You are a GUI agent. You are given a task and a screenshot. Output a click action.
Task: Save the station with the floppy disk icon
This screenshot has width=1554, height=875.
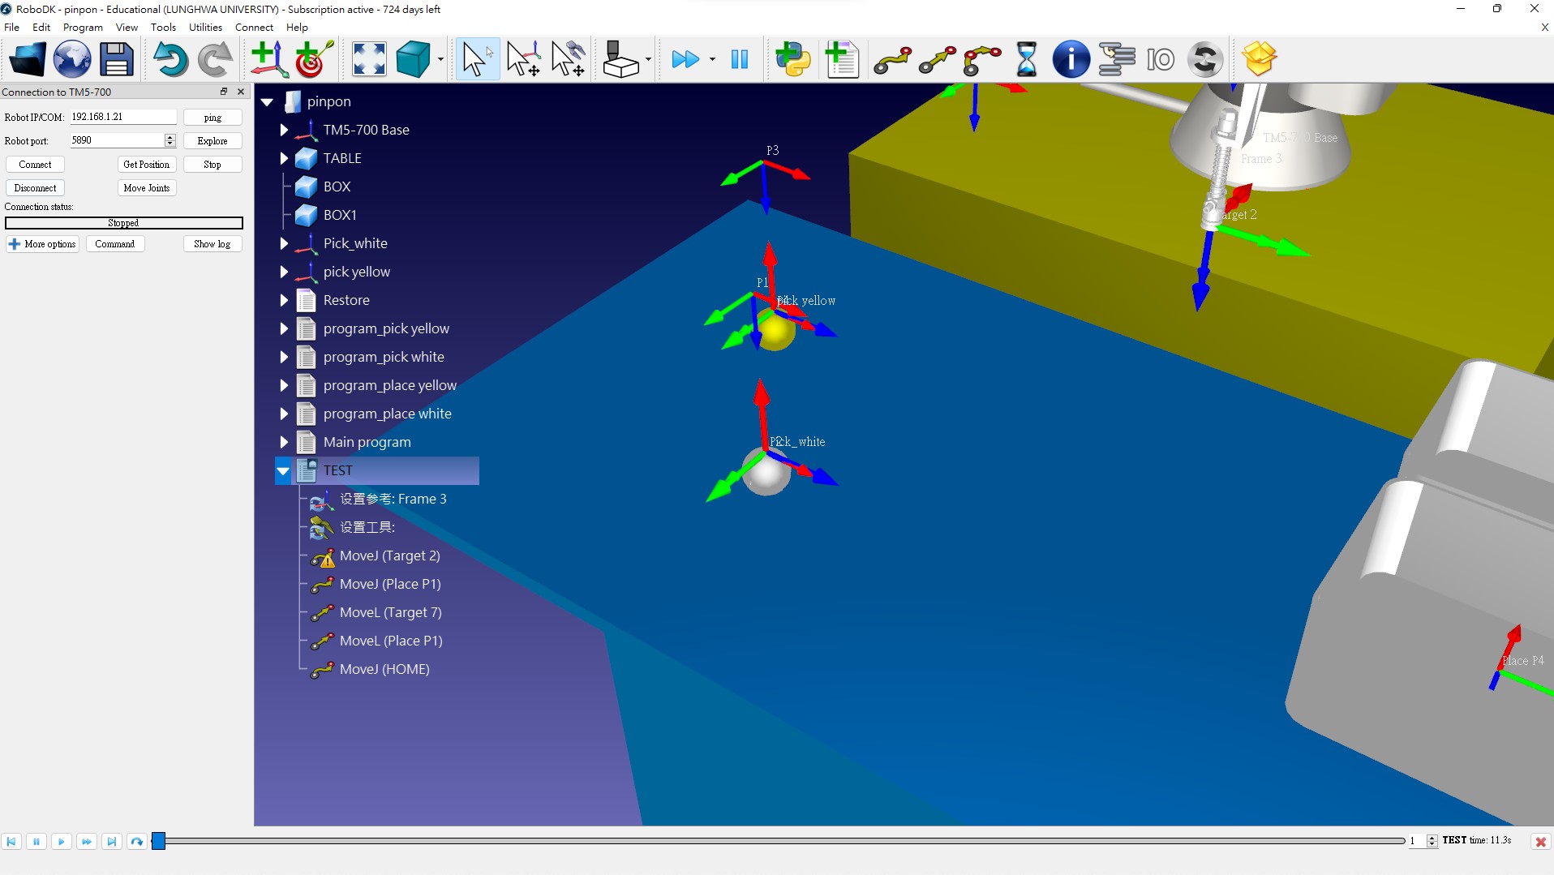pos(117,59)
